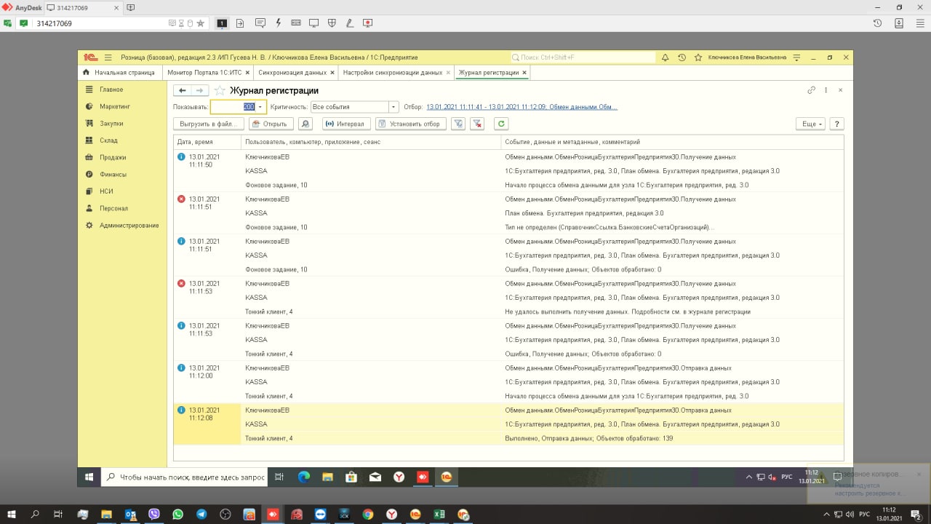
Task: Switch to Начальная страница tab
Action: [x=119, y=73]
